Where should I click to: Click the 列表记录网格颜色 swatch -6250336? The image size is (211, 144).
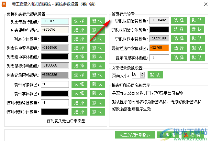point(55,75)
